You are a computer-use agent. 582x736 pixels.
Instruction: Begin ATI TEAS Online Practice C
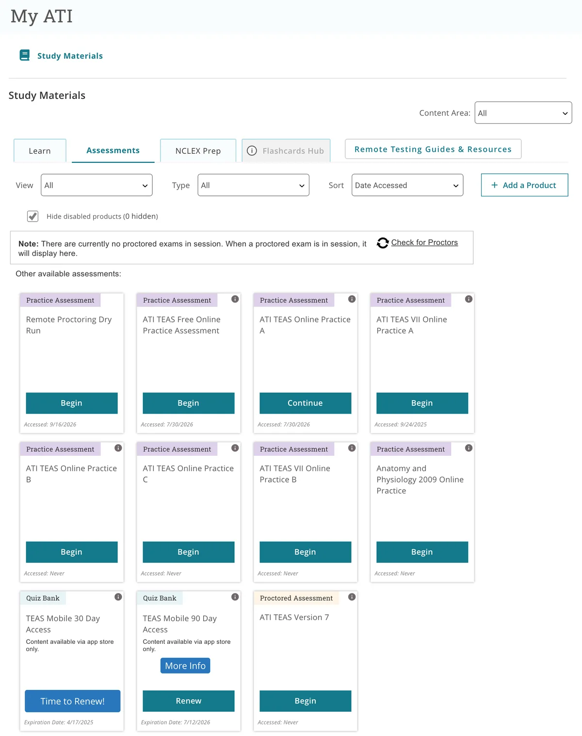(x=189, y=552)
